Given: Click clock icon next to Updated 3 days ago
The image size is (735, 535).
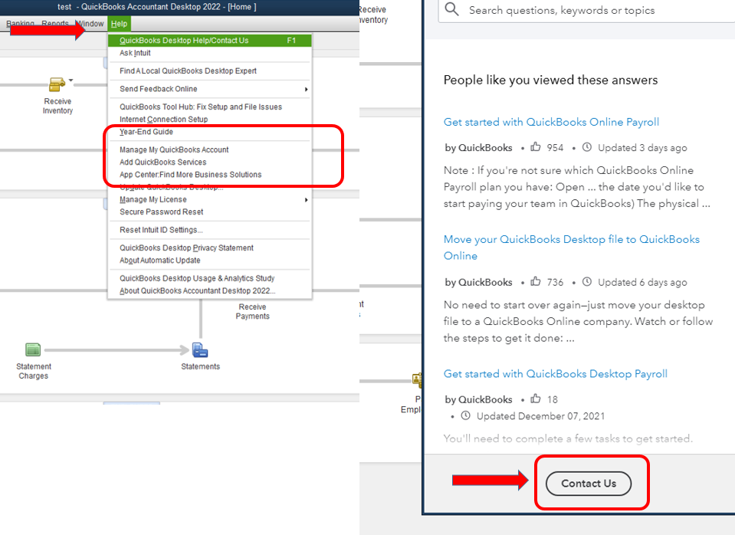Looking at the screenshot, I should [587, 147].
